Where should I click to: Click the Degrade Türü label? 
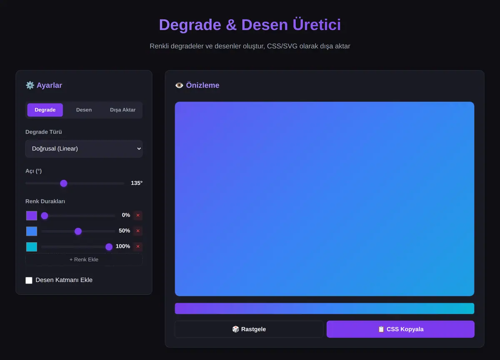44,132
